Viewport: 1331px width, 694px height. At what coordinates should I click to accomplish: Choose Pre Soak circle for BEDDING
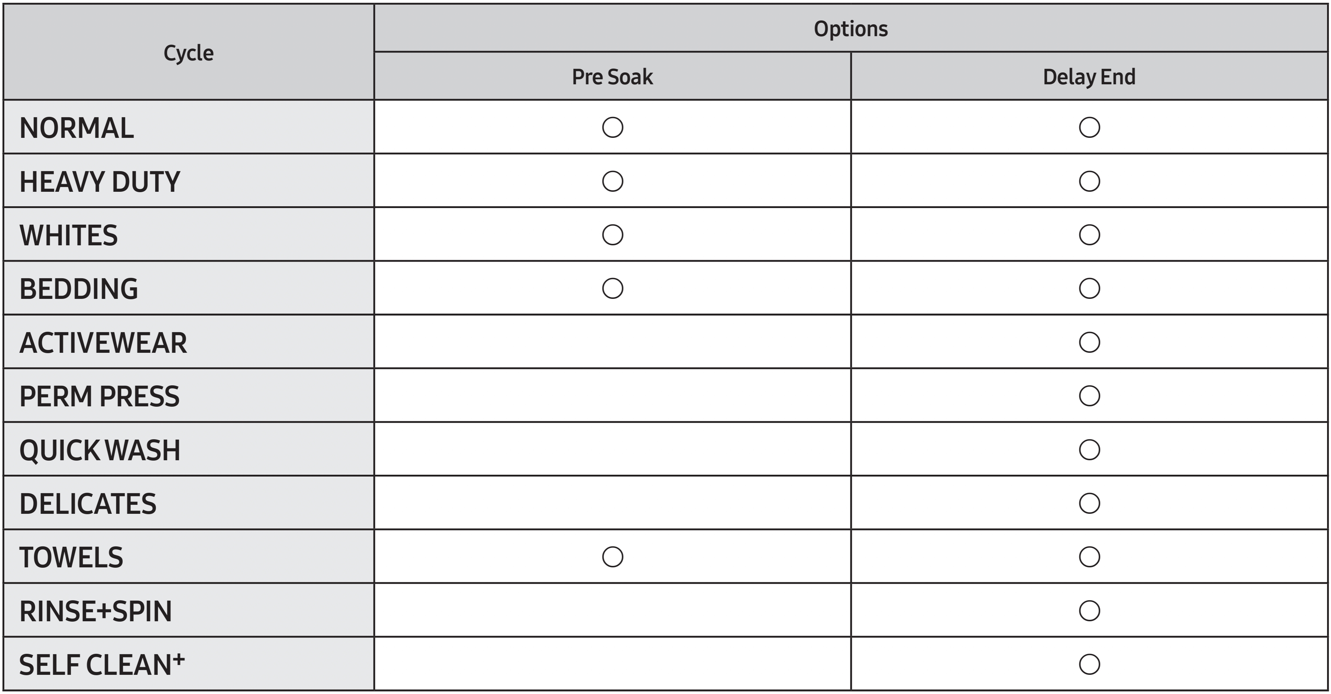pos(612,288)
